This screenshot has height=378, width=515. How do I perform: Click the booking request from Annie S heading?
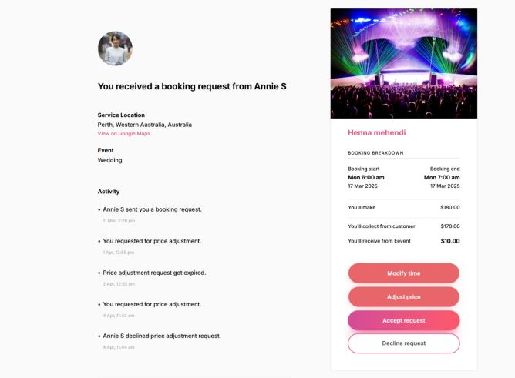click(x=192, y=86)
